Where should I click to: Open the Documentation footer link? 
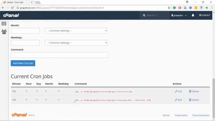point(201,115)
